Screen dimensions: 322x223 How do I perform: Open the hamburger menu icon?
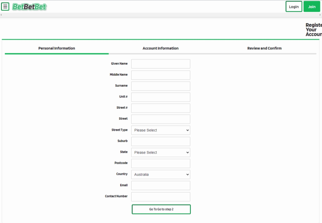(5, 7)
